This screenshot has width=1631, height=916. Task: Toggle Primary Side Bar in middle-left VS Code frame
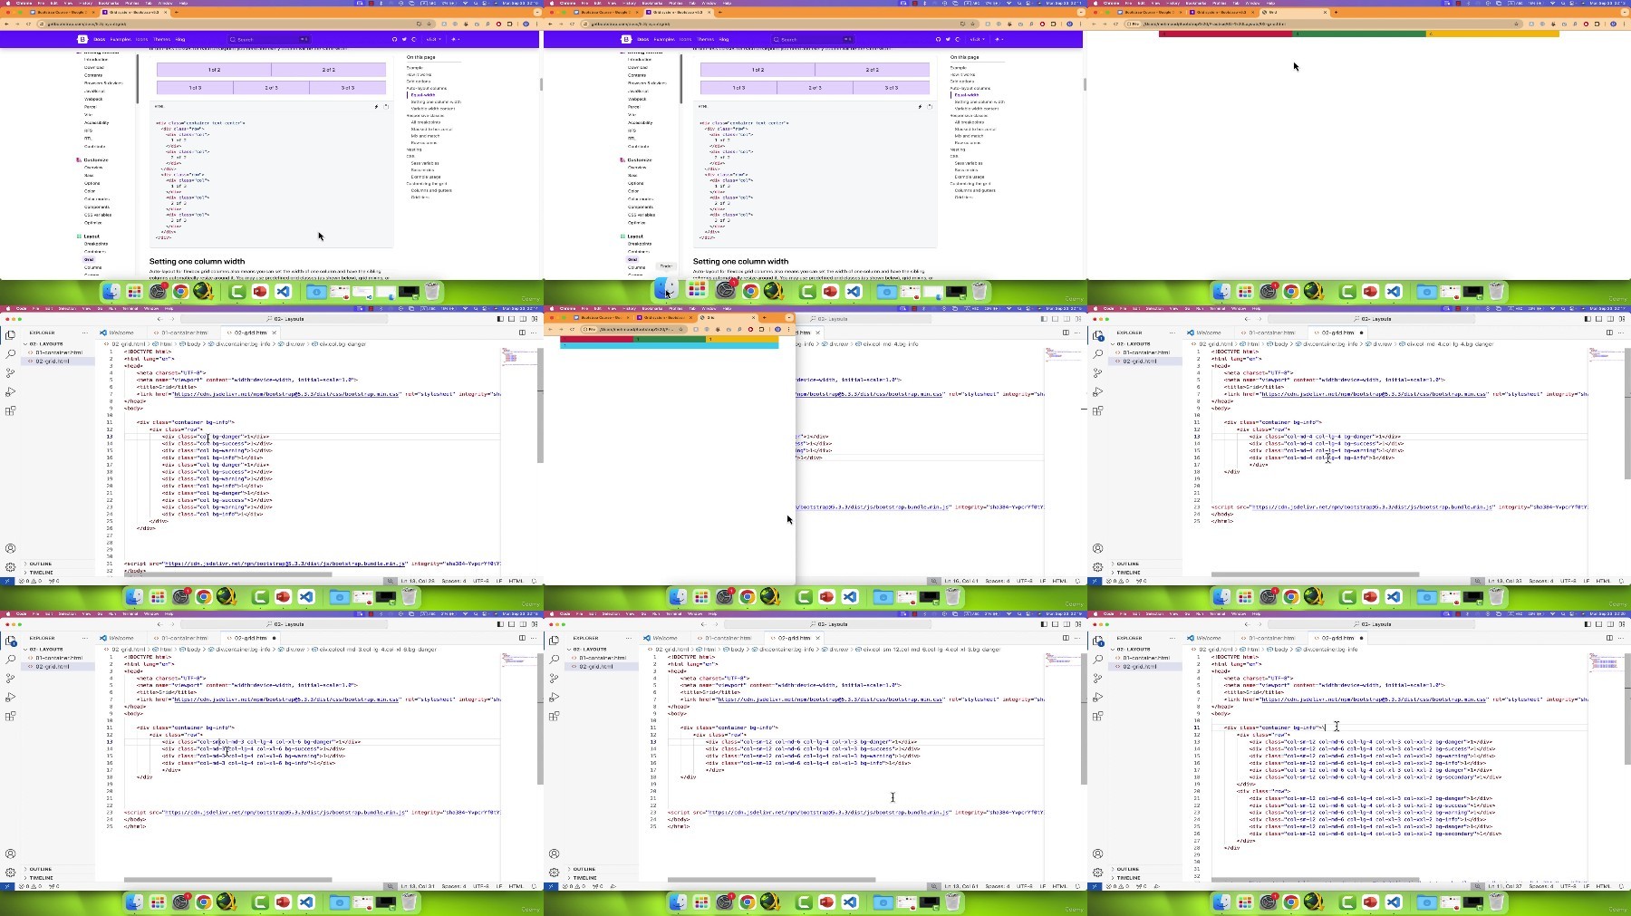click(500, 319)
